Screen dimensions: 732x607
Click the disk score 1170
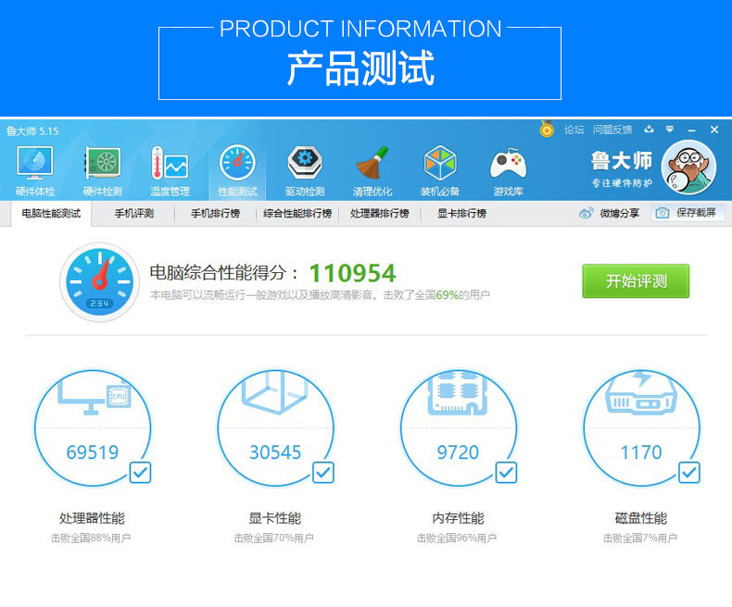click(x=641, y=452)
